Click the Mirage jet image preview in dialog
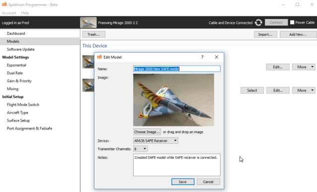This screenshot has height=192, width=317. click(x=174, y=100)
